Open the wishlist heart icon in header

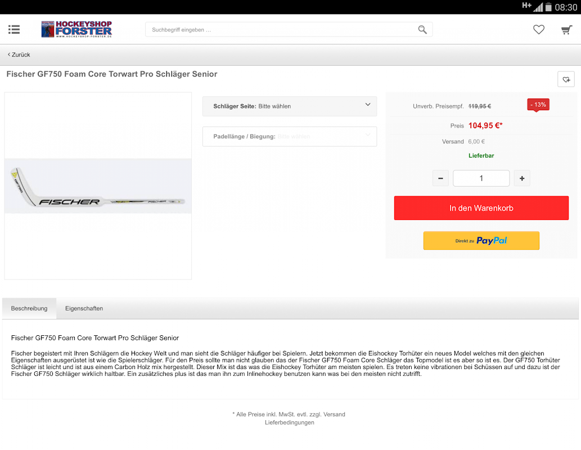point(539,29)
